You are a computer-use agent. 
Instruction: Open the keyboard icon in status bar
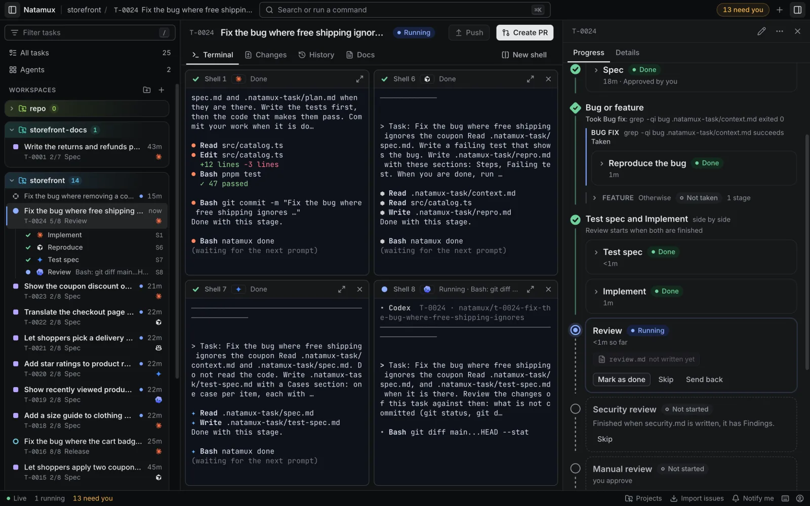(x=785, y=498)
